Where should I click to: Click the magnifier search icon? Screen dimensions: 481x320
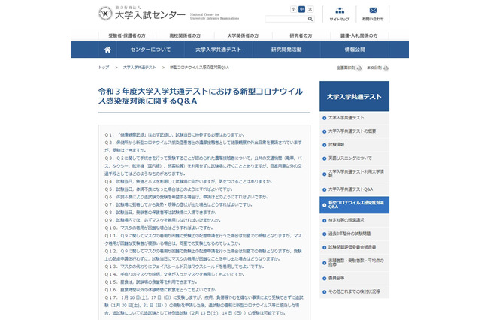(x=310, y=19)
